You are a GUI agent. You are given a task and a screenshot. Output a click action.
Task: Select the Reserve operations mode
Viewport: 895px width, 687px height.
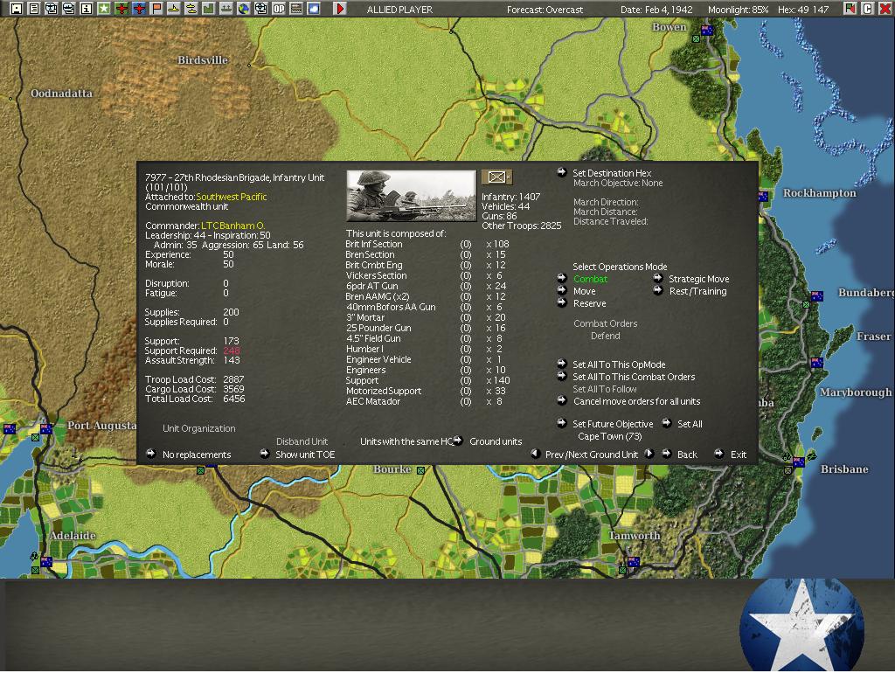590,303
